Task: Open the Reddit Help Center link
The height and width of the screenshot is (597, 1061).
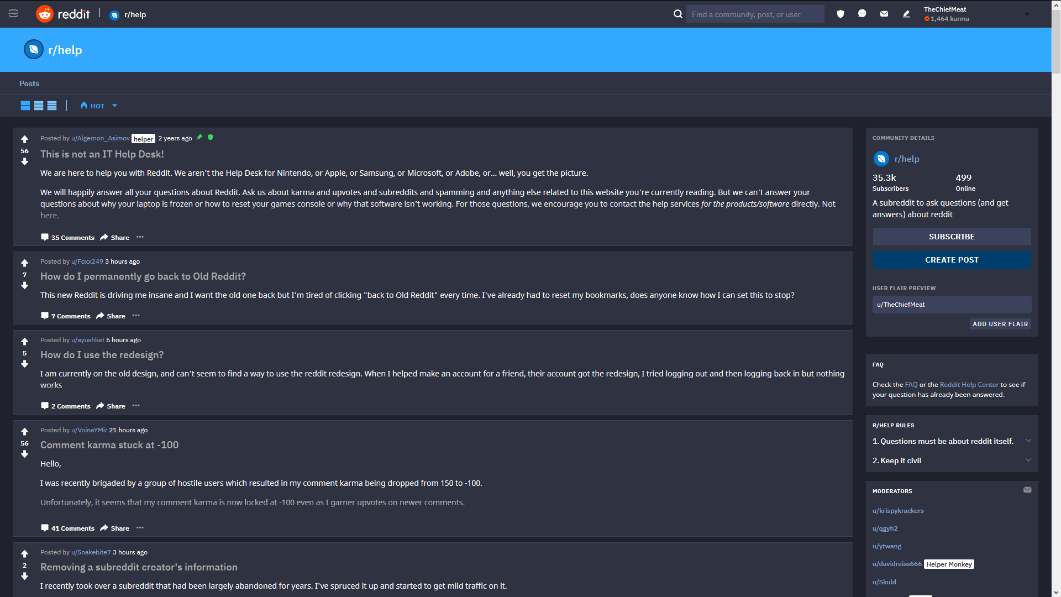Action: [969, 385]
